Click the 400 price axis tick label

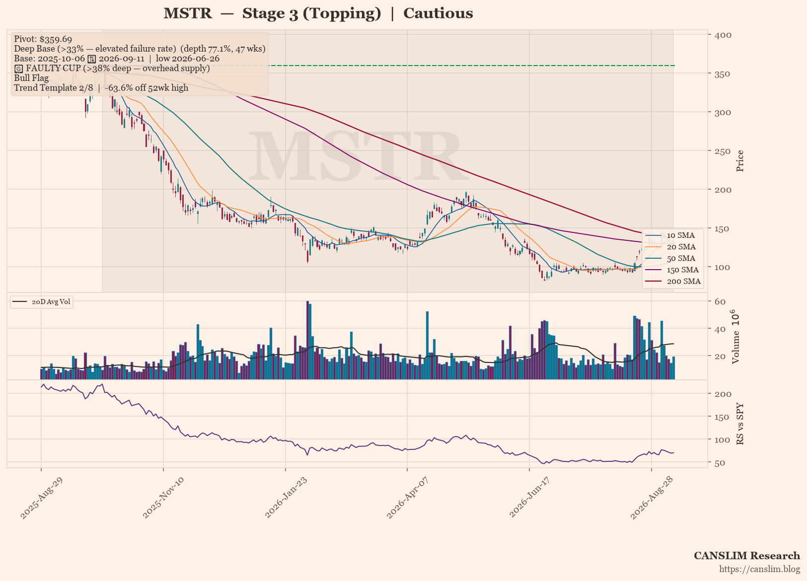(x=723, y=35)
